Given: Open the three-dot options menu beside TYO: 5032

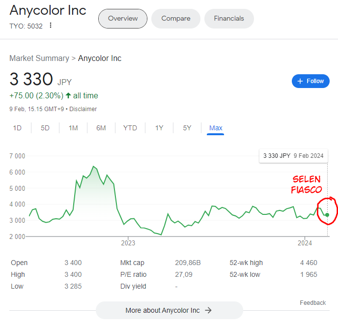Looking at the screenshot, I should pos(51,25).
